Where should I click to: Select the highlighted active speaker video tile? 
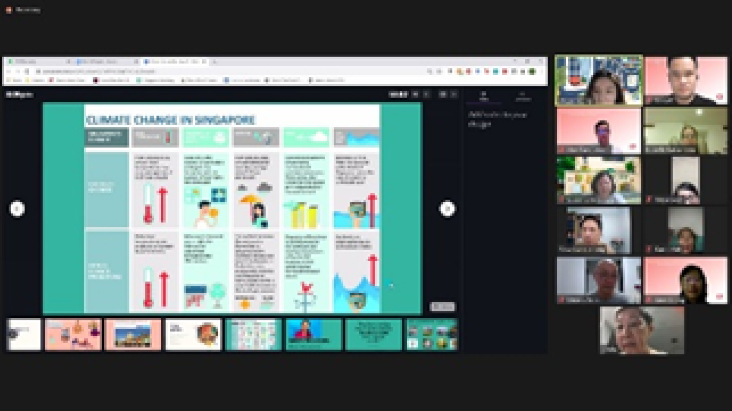[598, 80]
